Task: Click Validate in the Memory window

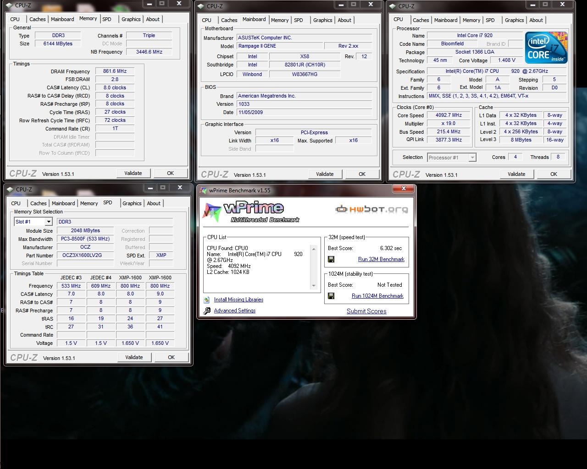Action: [133, 173]
